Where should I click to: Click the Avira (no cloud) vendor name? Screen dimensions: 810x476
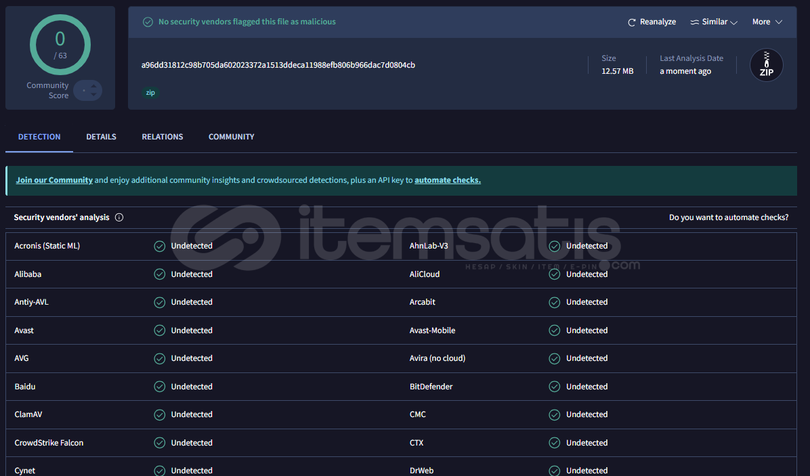438,358
